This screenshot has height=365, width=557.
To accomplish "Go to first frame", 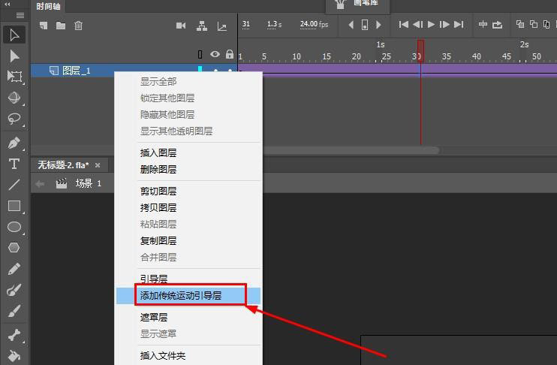I will tap(403, 25).
